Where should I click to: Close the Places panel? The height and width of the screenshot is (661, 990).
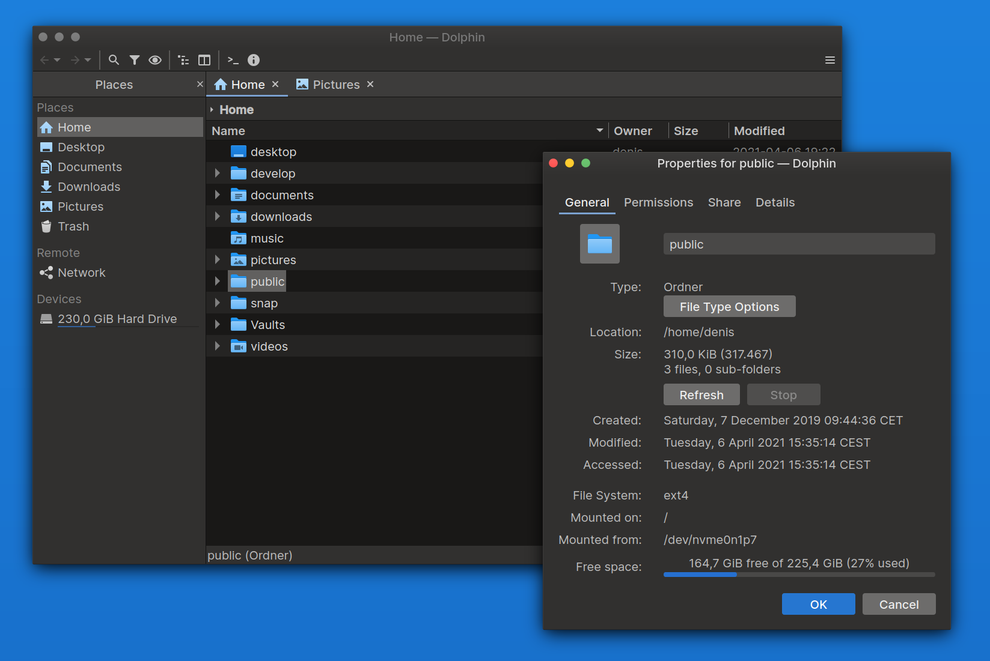[200, 85]
